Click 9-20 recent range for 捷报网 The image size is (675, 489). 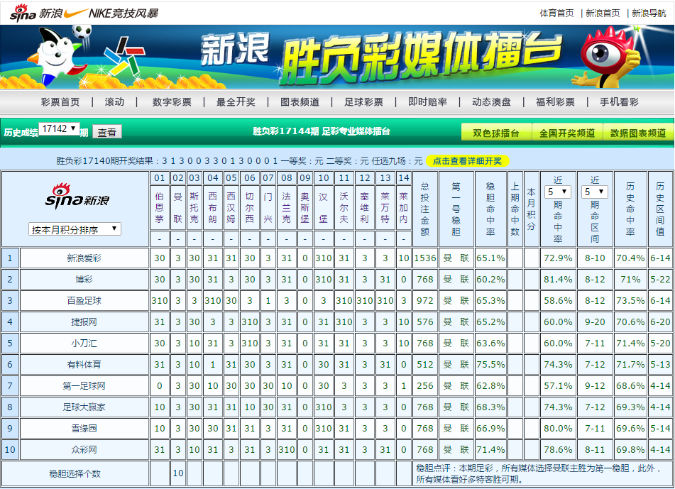coord(595,322)
